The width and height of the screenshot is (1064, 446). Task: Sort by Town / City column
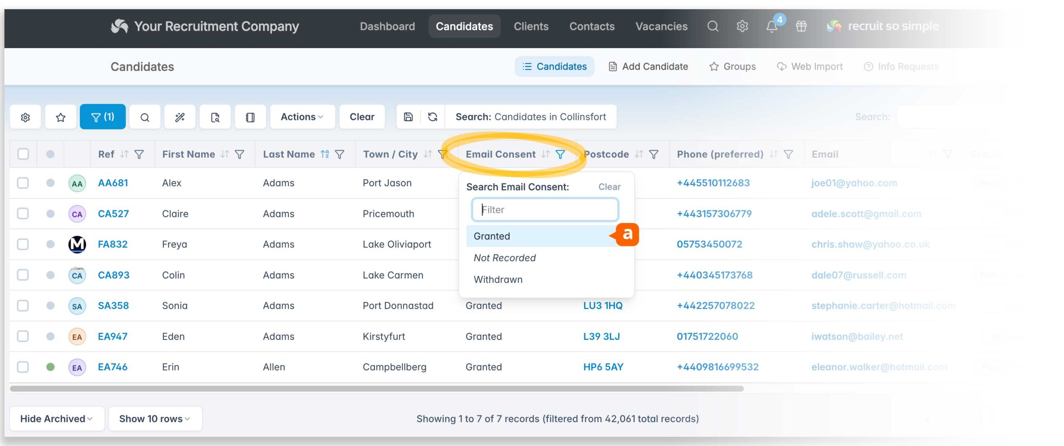[428, 154]
